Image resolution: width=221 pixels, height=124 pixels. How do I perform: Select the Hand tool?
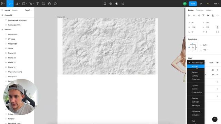pyautogui.click(x=49, y=4)
